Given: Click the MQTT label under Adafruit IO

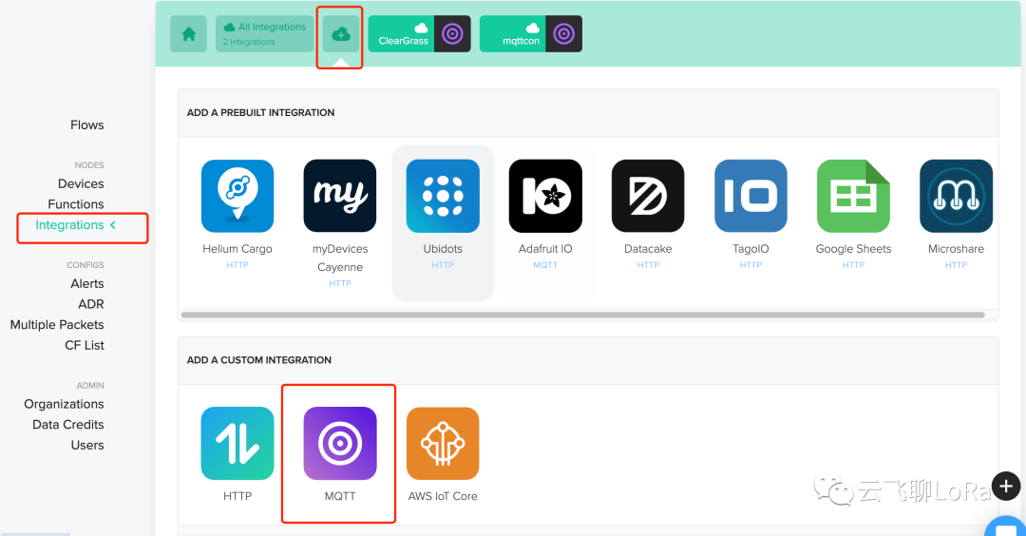Looking at the screenshot, I should tap(545, 265).
